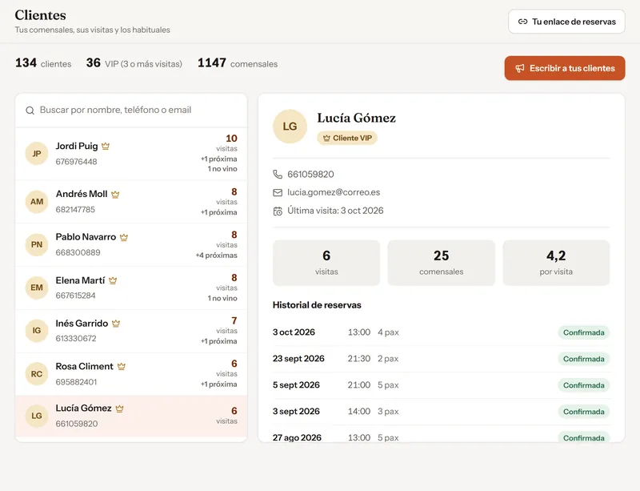Click the Historial de reservas heading
Screen dimensions: 640x491
[x=317, y=305]
